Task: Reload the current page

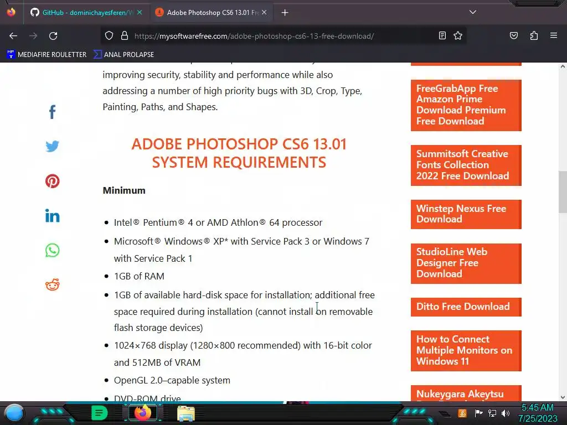Action: (x=53, y=36)
